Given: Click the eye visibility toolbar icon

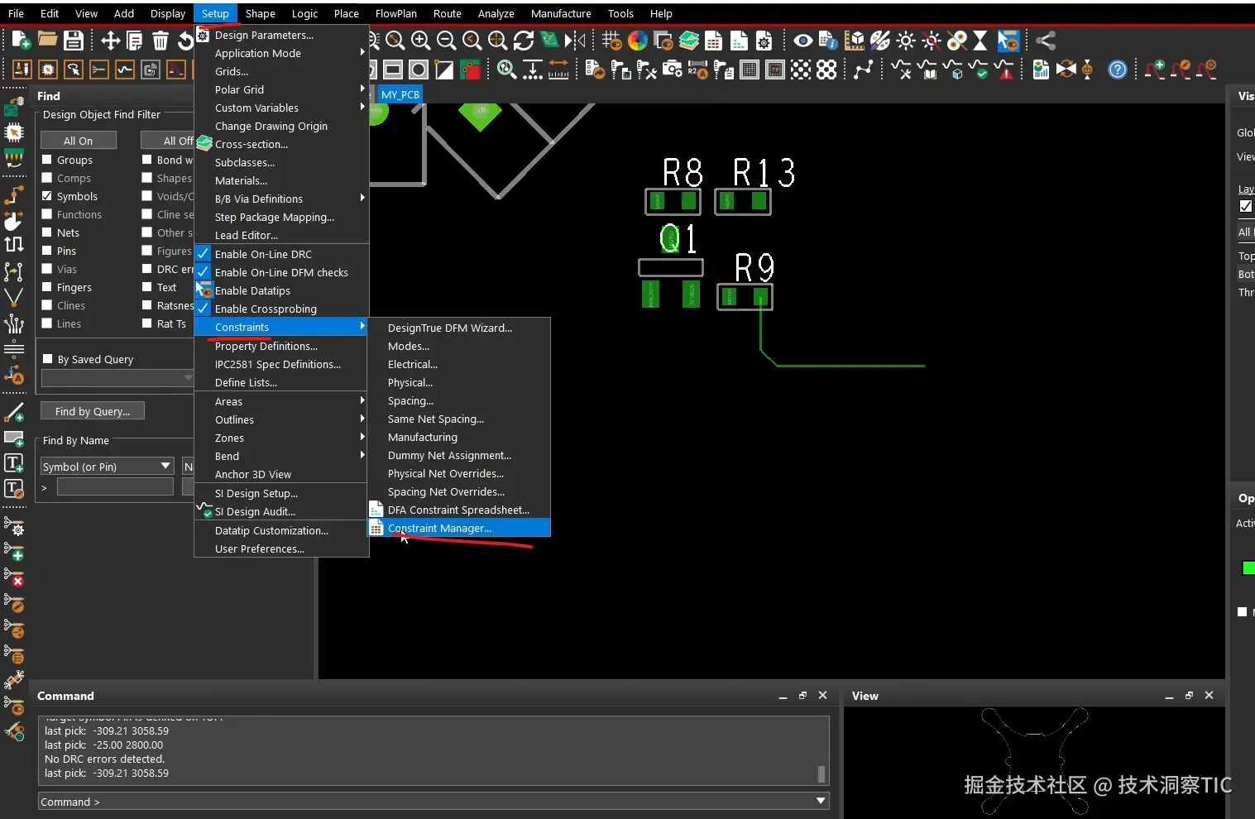Looking at the screenshot, I should pyautogui.click(x=802, y=41).
